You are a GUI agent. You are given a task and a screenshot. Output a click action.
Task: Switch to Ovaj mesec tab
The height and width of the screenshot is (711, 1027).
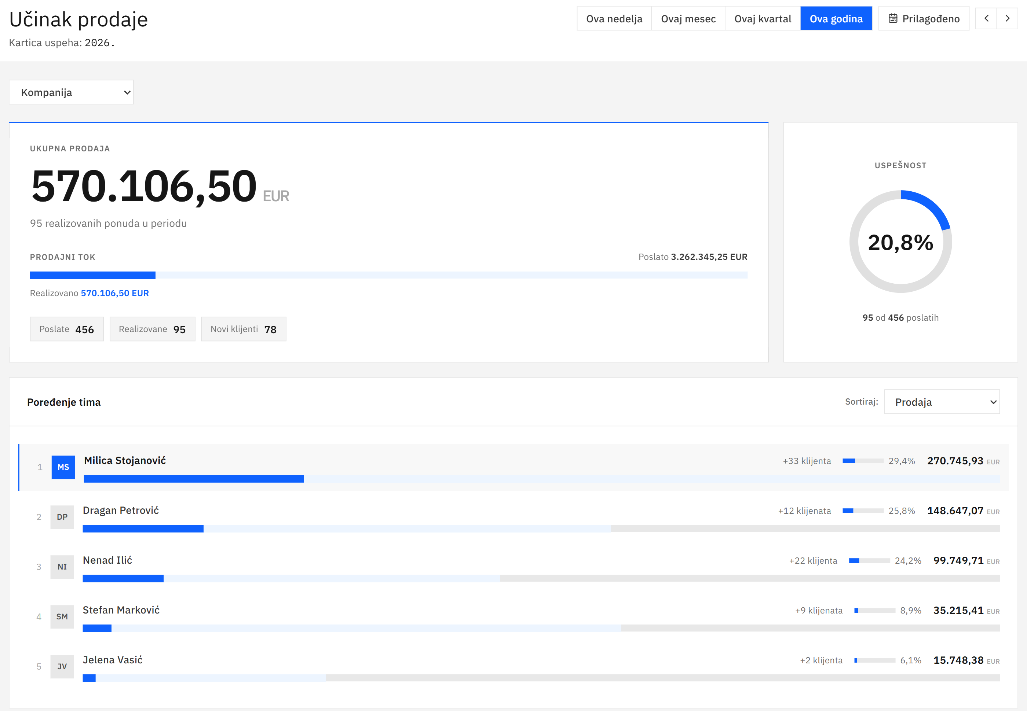pyautogui.click(x=688, y=18)
